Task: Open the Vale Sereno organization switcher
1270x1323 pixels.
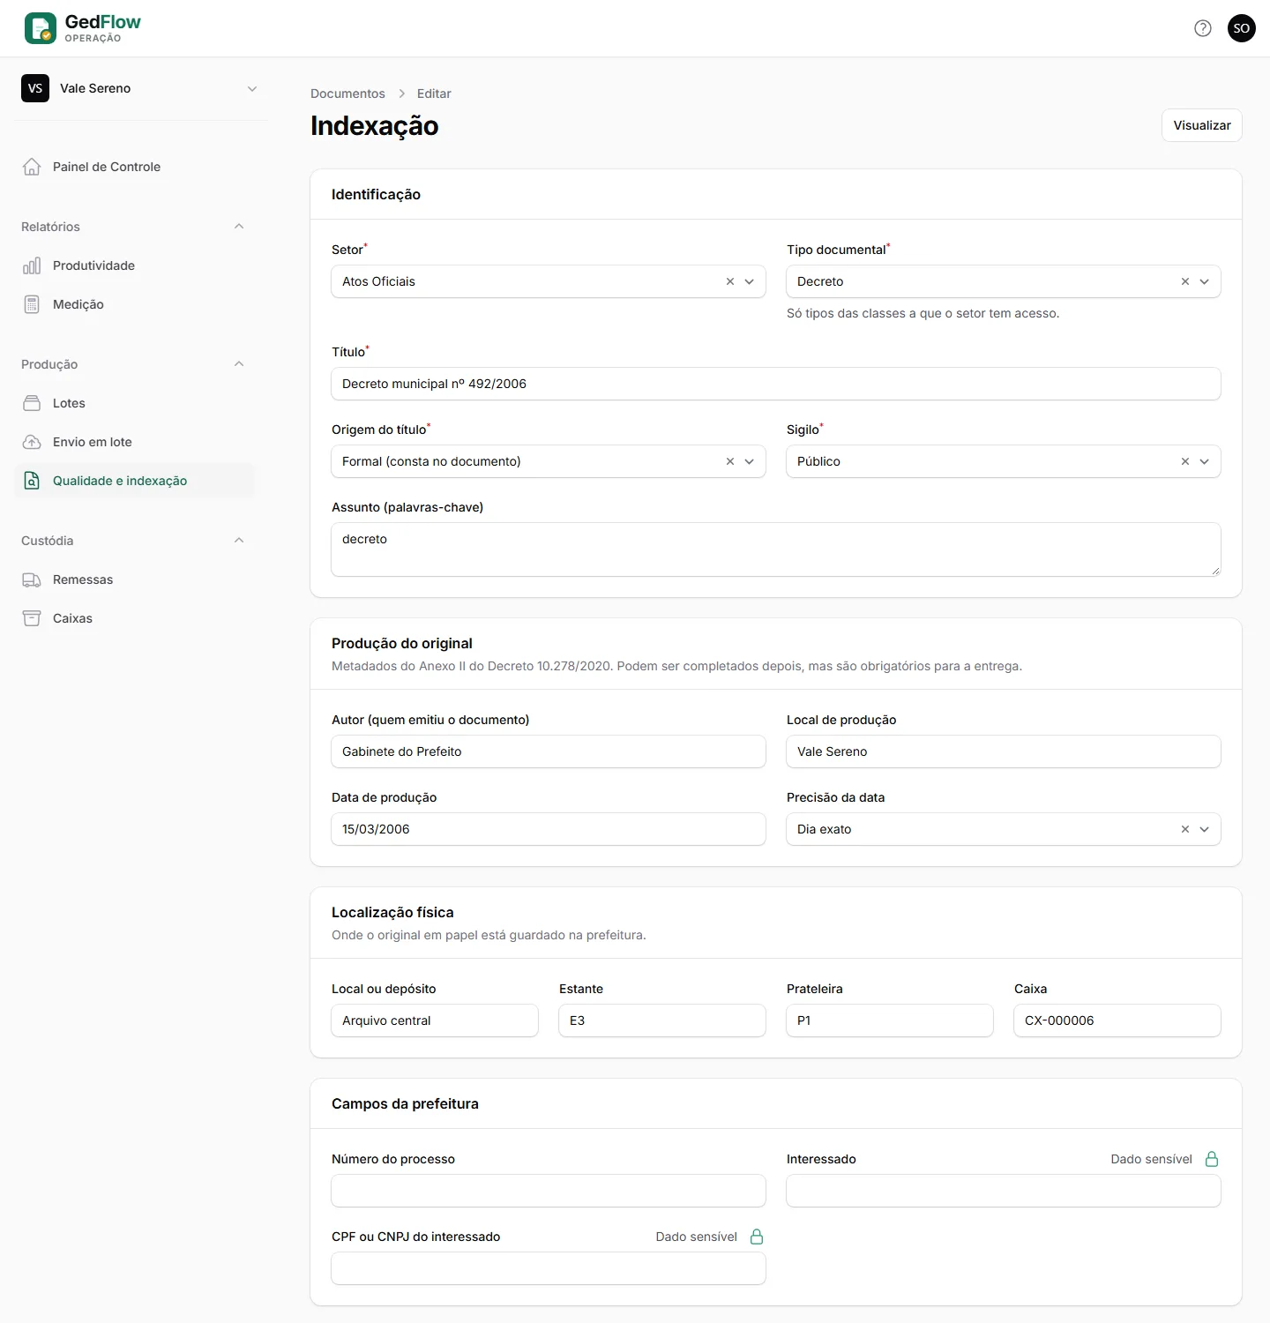Action: coord(139,88)
